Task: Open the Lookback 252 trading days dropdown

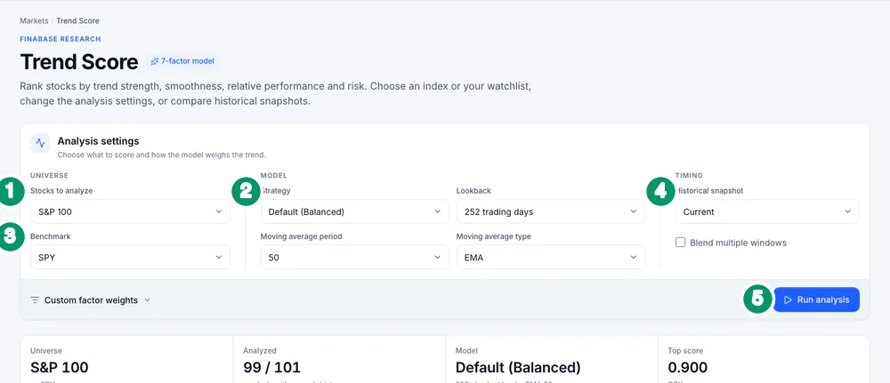Action: [551, 211]
